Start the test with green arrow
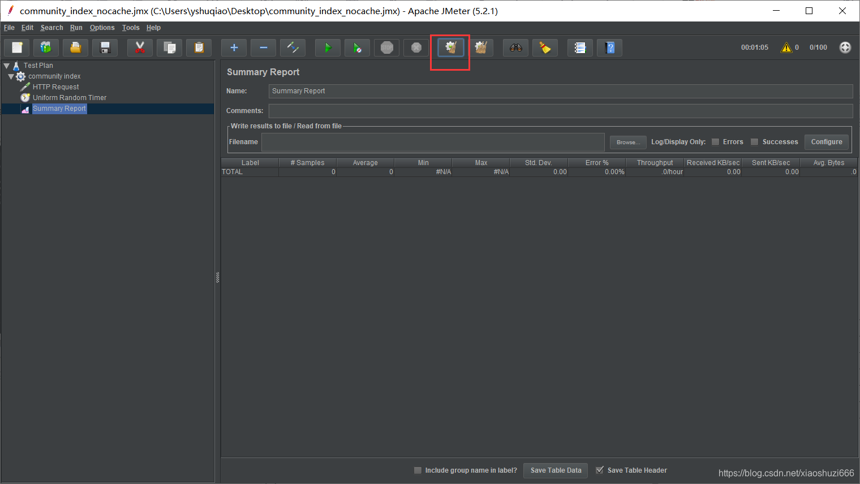Screen dimensions: 860x484 pos(328,48)
